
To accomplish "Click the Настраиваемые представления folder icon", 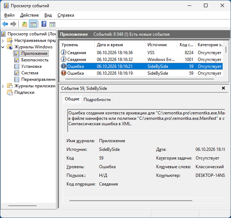I will click(10, 40).
